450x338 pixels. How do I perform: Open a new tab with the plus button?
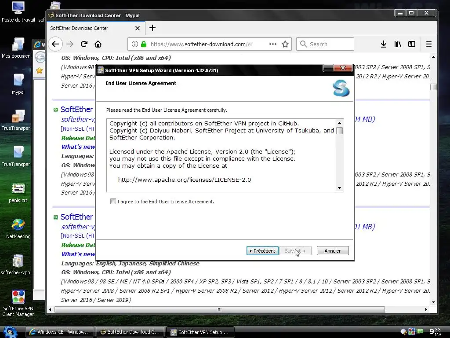152,28
